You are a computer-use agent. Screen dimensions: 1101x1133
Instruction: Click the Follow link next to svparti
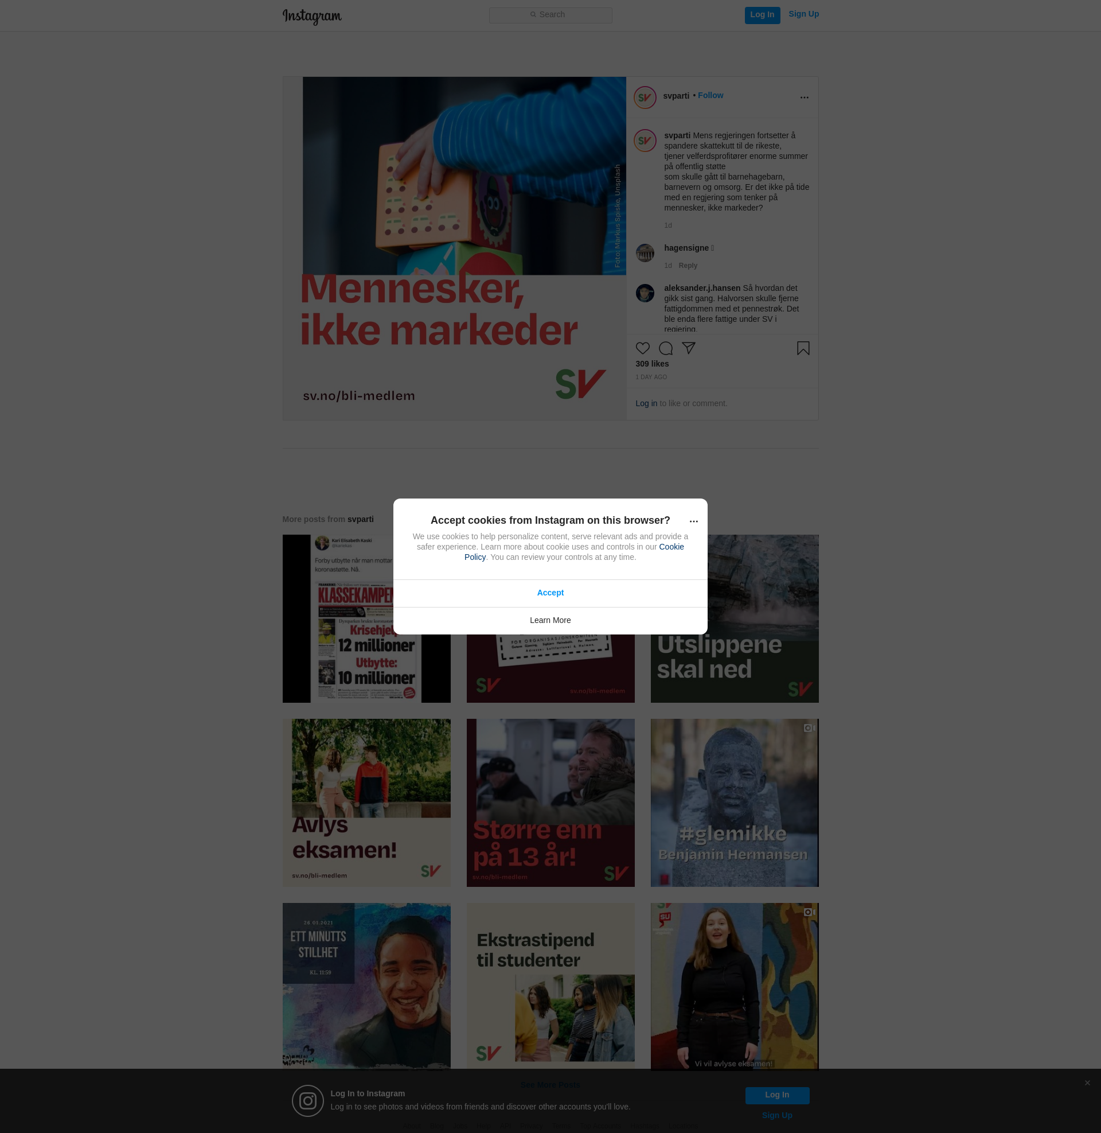point(710,95)
